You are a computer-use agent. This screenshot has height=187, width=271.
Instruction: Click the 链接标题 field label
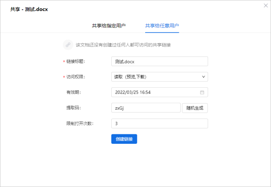76,62
